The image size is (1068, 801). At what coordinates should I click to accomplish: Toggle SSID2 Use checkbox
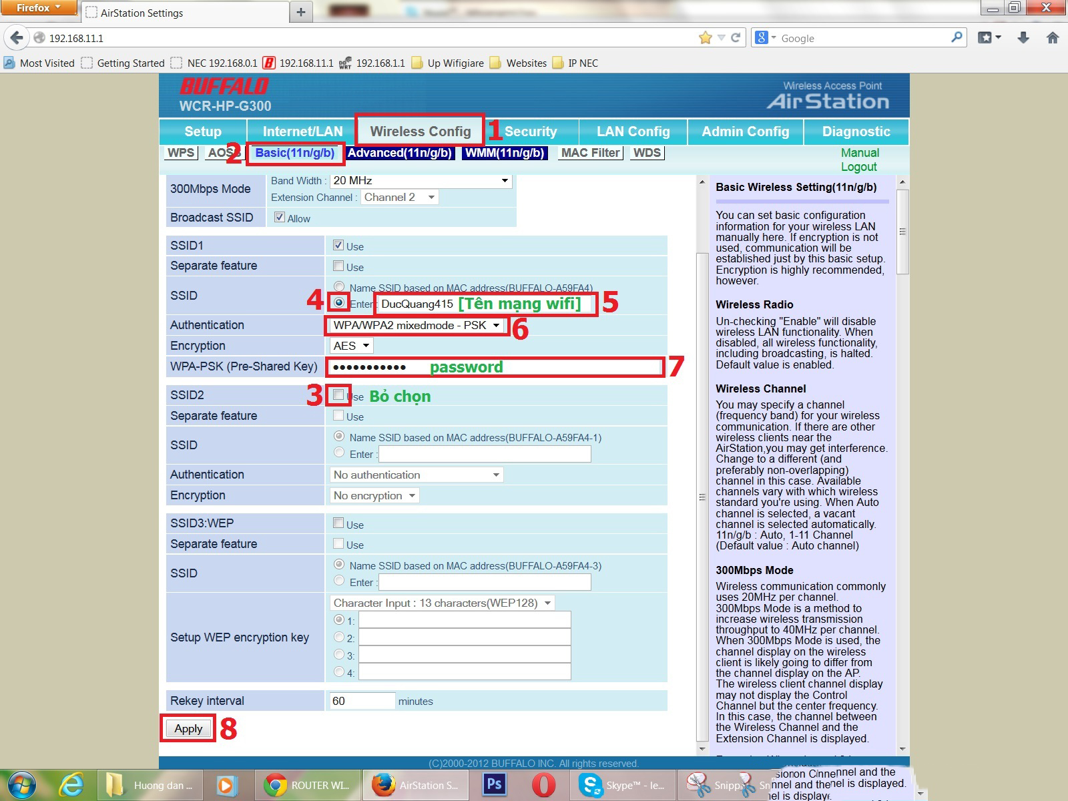pos(338,394)
